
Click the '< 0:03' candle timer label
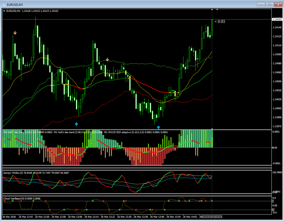coord(220,22)
